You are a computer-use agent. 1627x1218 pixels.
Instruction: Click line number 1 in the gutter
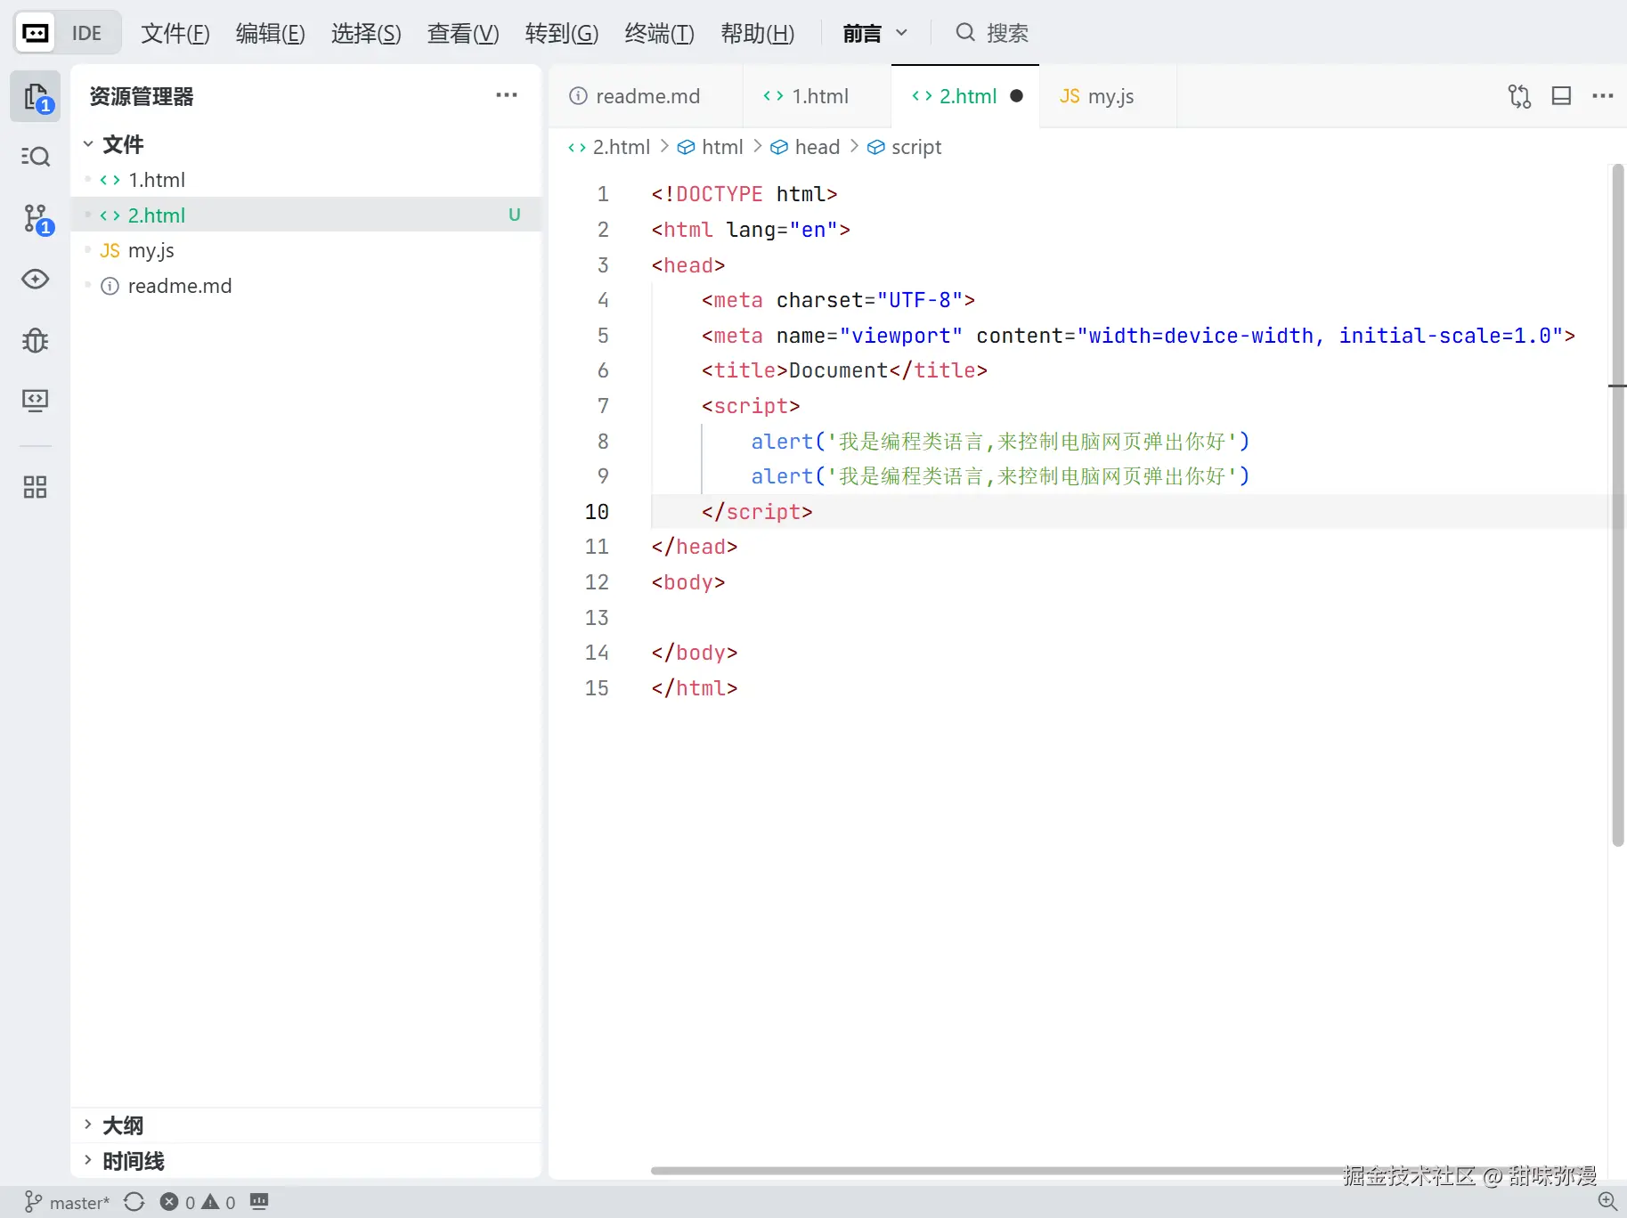click(603, 194)
